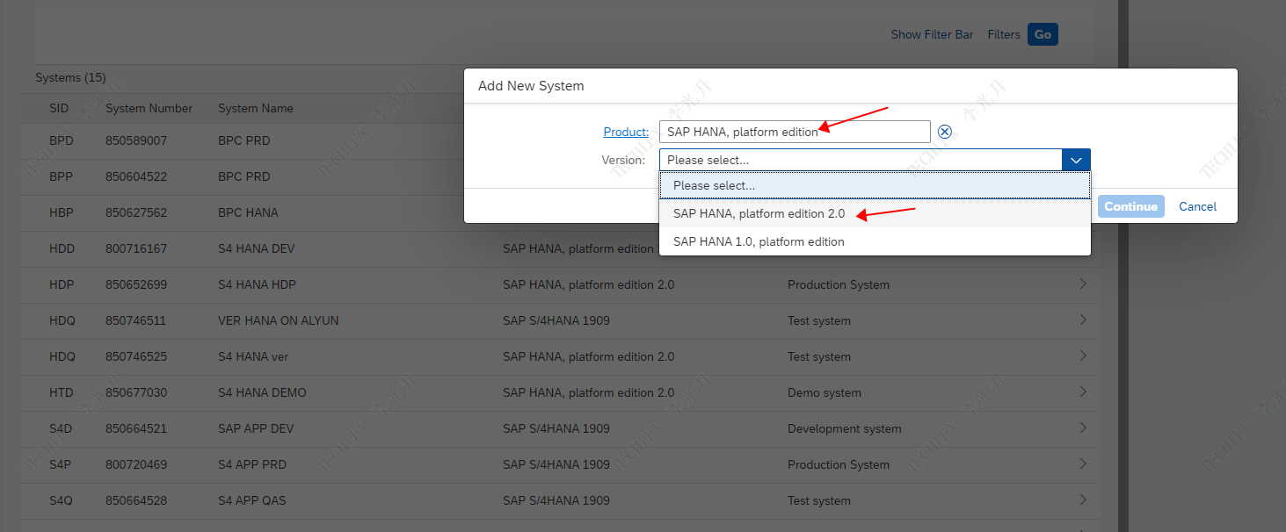
Task: Open details chevron for S4P row
Action: point(1083,464)
